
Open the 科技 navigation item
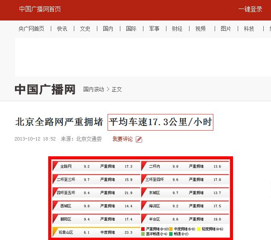pyautogui.click(x=249, y=29)
